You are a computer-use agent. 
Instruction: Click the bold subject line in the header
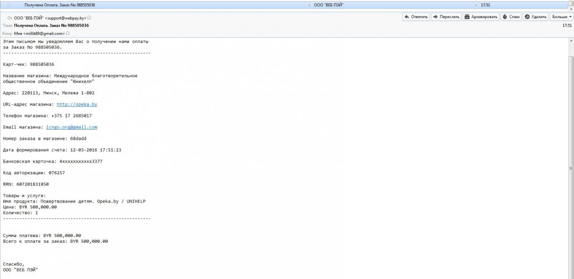[x=51, y=25]
